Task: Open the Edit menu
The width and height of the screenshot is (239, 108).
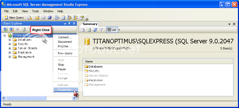Action: coord(15,11)
